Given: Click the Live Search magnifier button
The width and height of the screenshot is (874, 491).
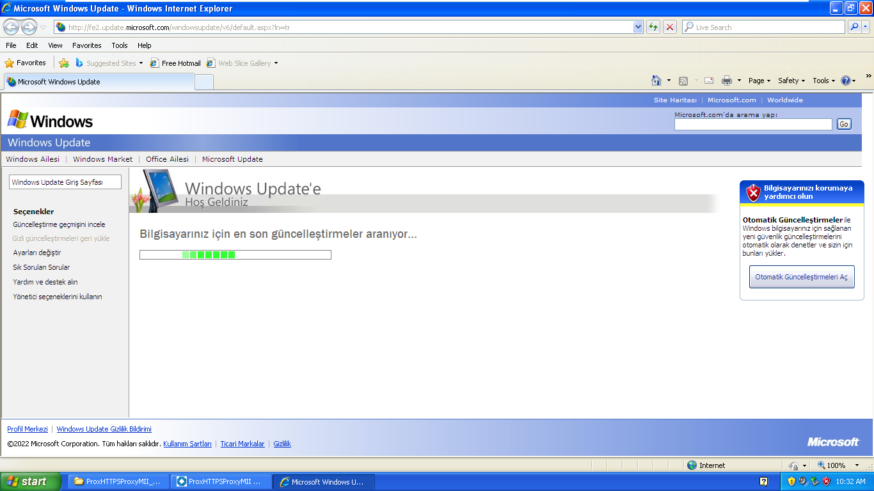Looking at the screenshot, I should (x=854, y=27).
